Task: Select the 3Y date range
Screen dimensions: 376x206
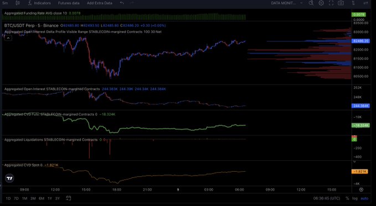Action: tap(57, 198)
